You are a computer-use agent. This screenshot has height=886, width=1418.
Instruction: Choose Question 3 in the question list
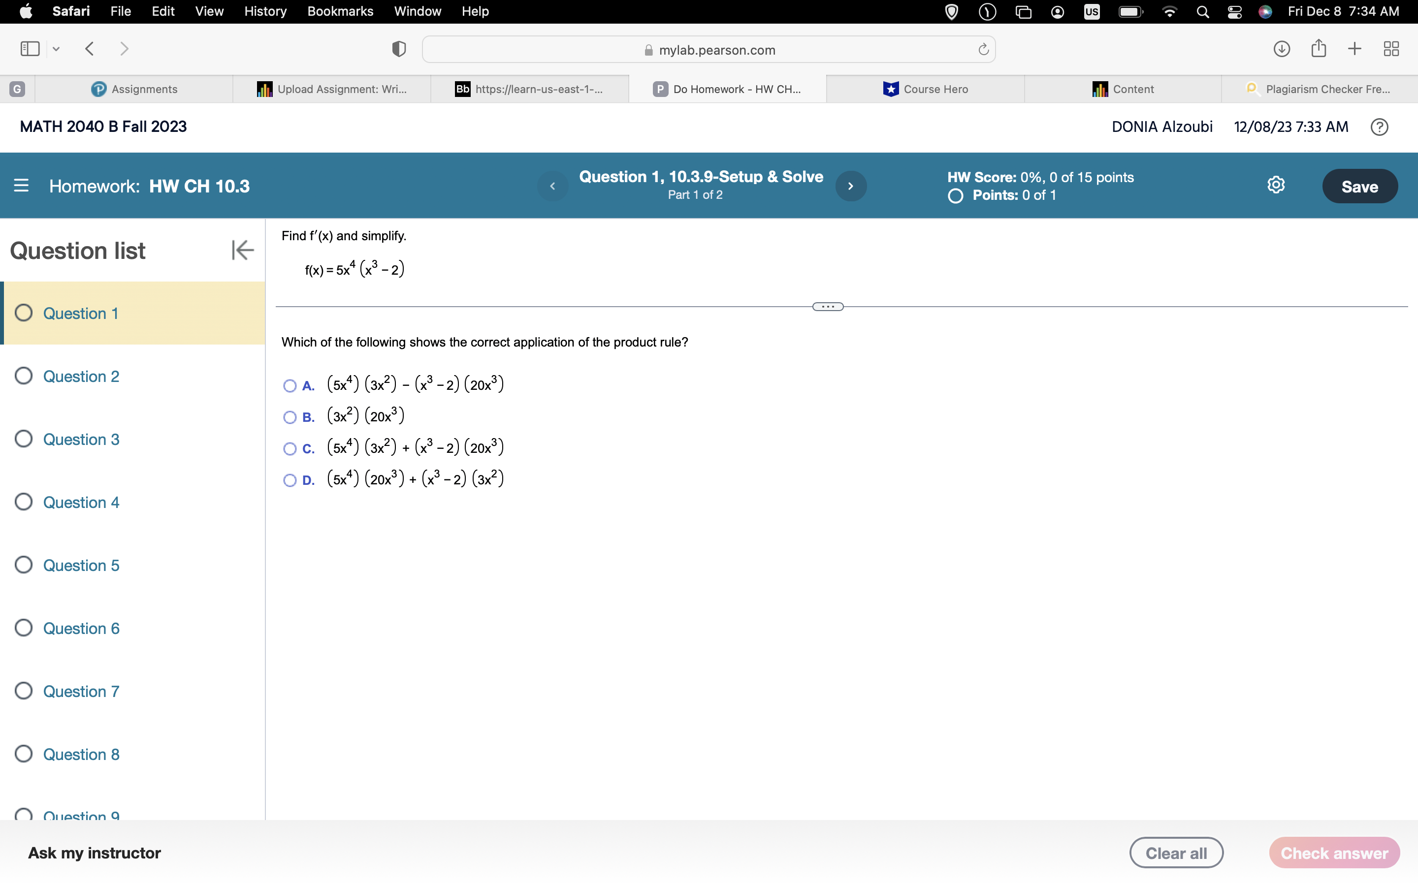(81, 439)
